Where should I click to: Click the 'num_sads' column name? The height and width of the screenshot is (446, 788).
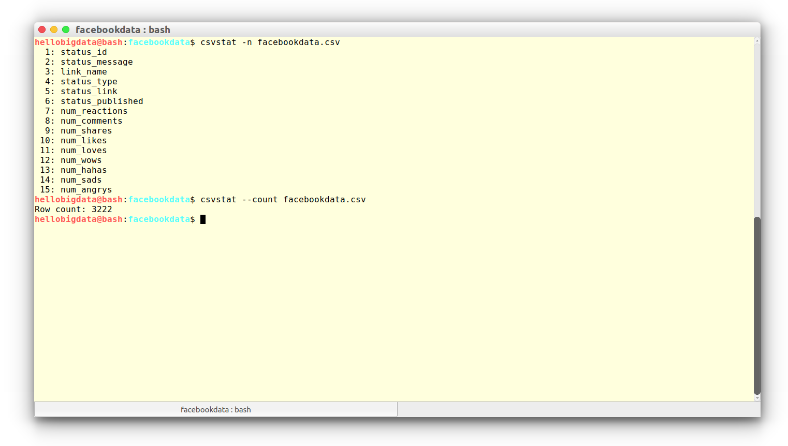click(x=81, y=180)
